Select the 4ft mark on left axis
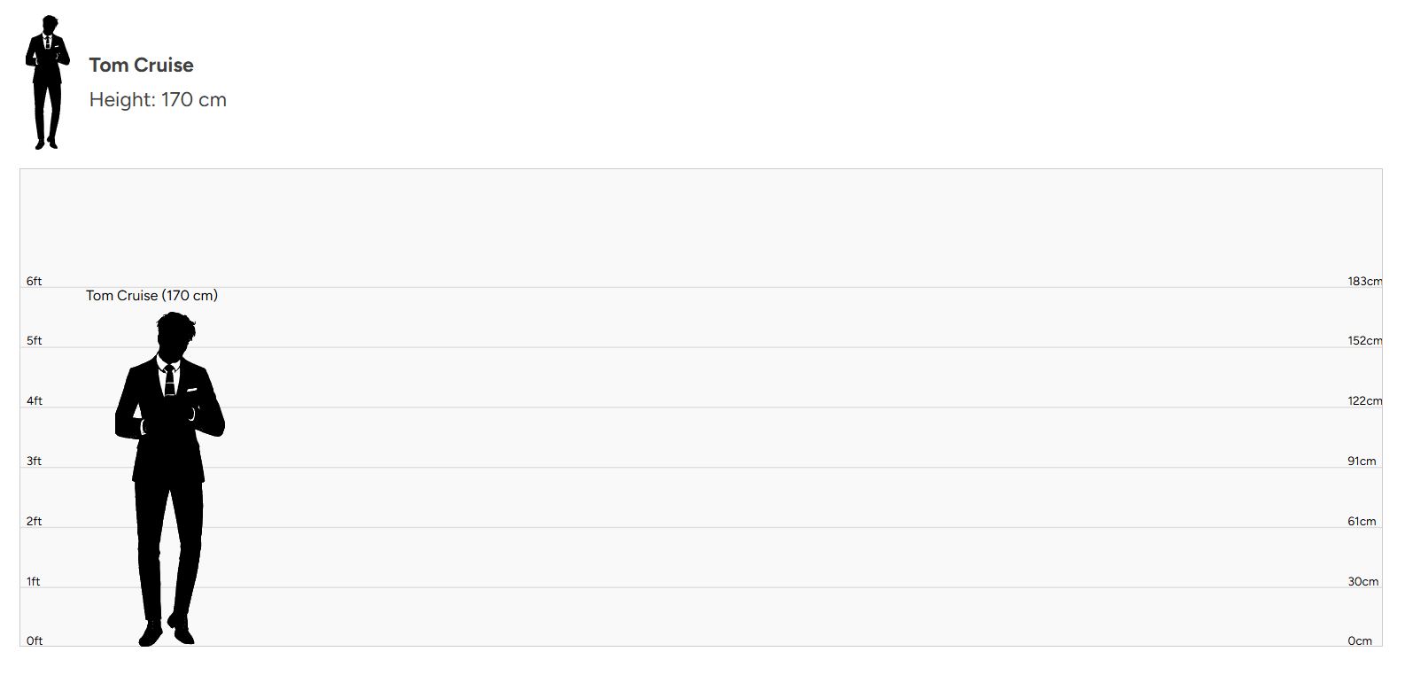This screenshot has width=1405, height=675. (34, 400)
